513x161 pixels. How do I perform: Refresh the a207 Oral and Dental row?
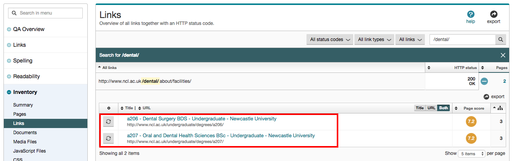(x=108, y=138)
